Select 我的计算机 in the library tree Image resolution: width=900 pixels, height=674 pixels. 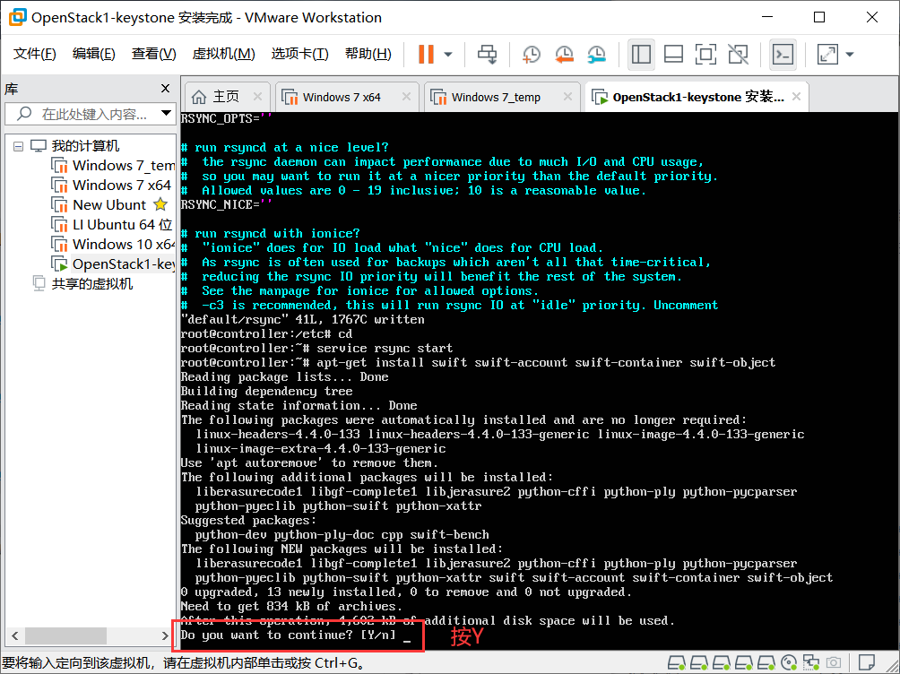coord(85,146)
